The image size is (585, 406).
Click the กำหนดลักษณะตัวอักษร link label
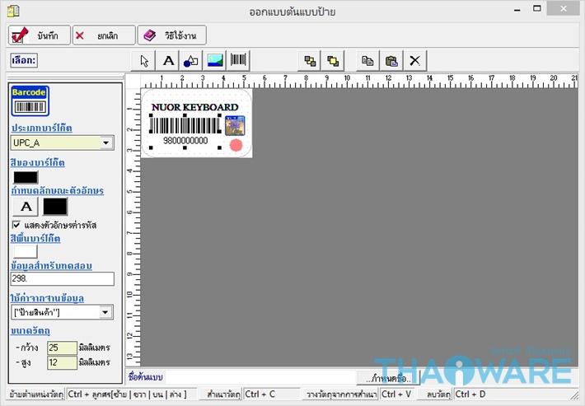[58, 190]
